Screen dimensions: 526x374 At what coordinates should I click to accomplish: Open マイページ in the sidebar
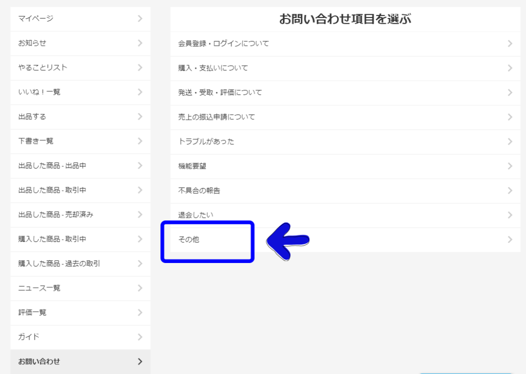36,19
